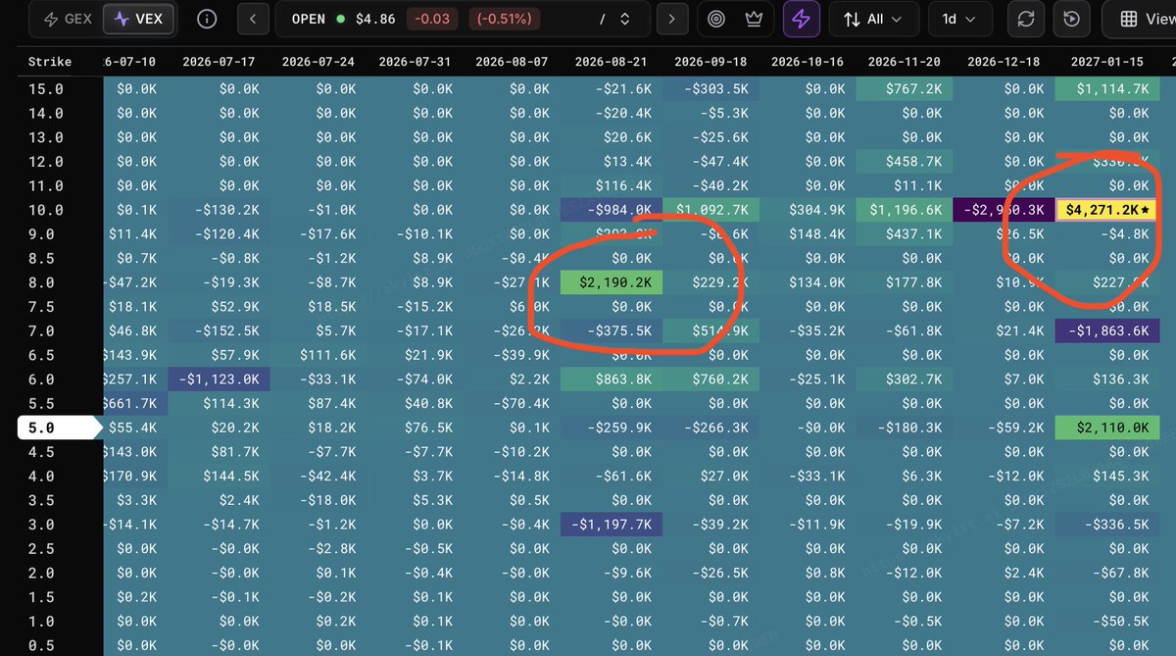Viewport: 1176px width, 656px height.
Task: Select the 2026-08-07 expiry column header
Action: (513, 61)
